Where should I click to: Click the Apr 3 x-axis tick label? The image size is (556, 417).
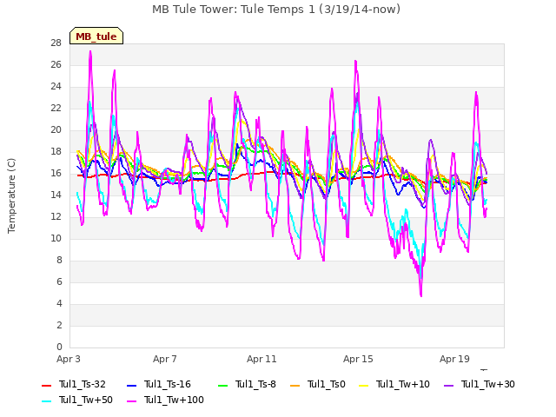point(69,359)
